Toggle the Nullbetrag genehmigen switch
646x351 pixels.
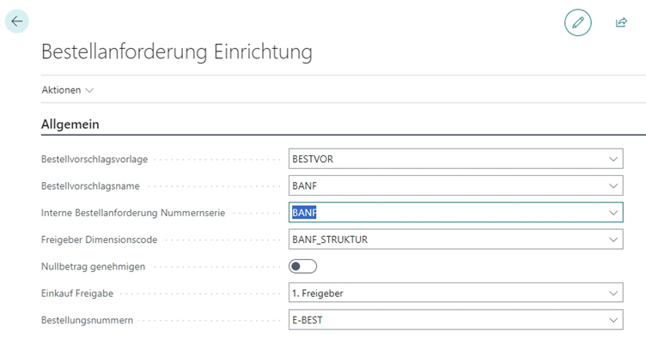click(x=303, y=266)
